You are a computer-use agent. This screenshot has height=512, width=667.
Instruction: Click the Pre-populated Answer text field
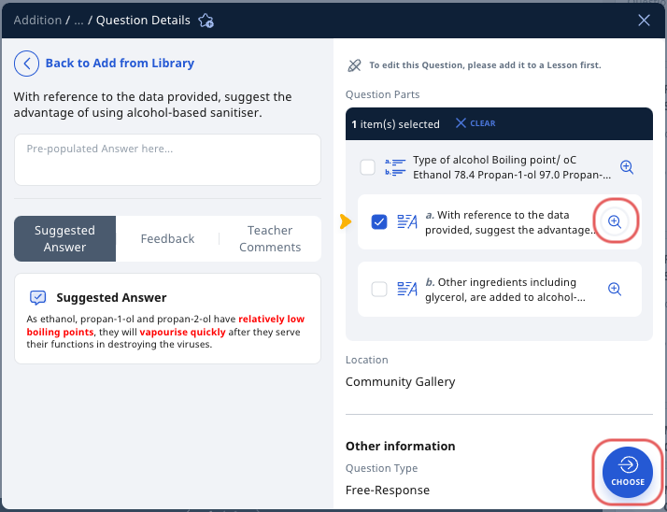click(167, 160)
